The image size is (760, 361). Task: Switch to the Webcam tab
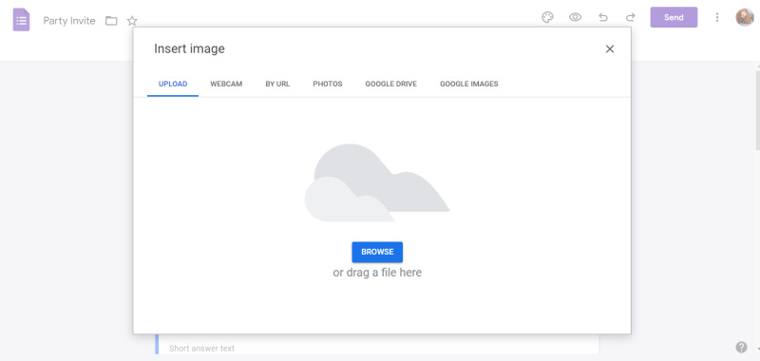(226, 84)
